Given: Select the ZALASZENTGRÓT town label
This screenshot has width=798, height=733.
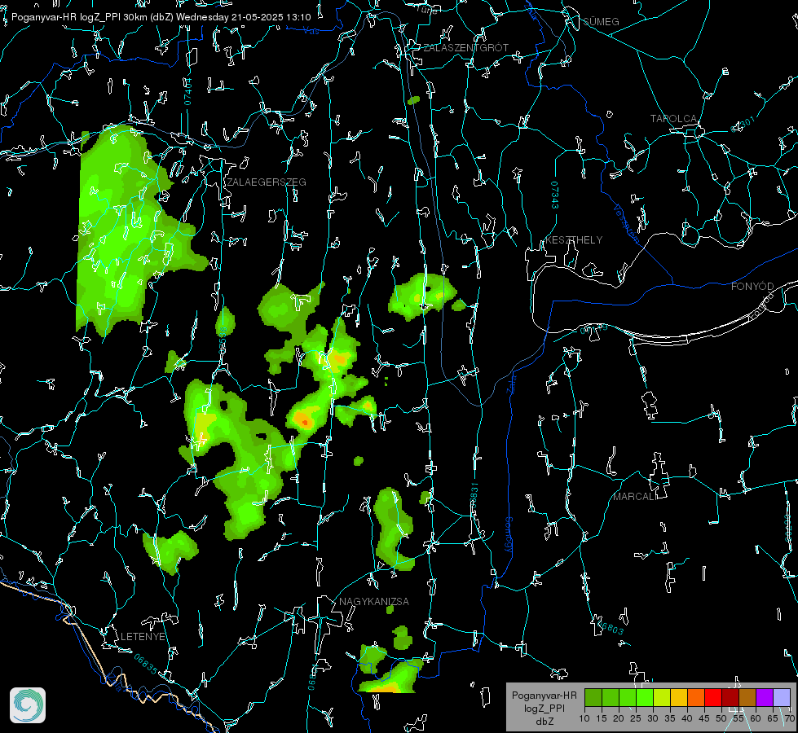Looking at the screenshot, I should coord(465,47).
